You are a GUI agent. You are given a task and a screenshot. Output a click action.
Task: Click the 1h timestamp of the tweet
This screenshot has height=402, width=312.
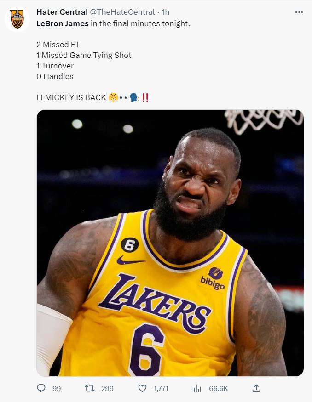[165, 12]
